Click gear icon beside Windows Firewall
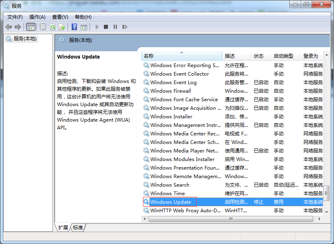The height and width of the screenshot is (244, 334). [146, 91]
